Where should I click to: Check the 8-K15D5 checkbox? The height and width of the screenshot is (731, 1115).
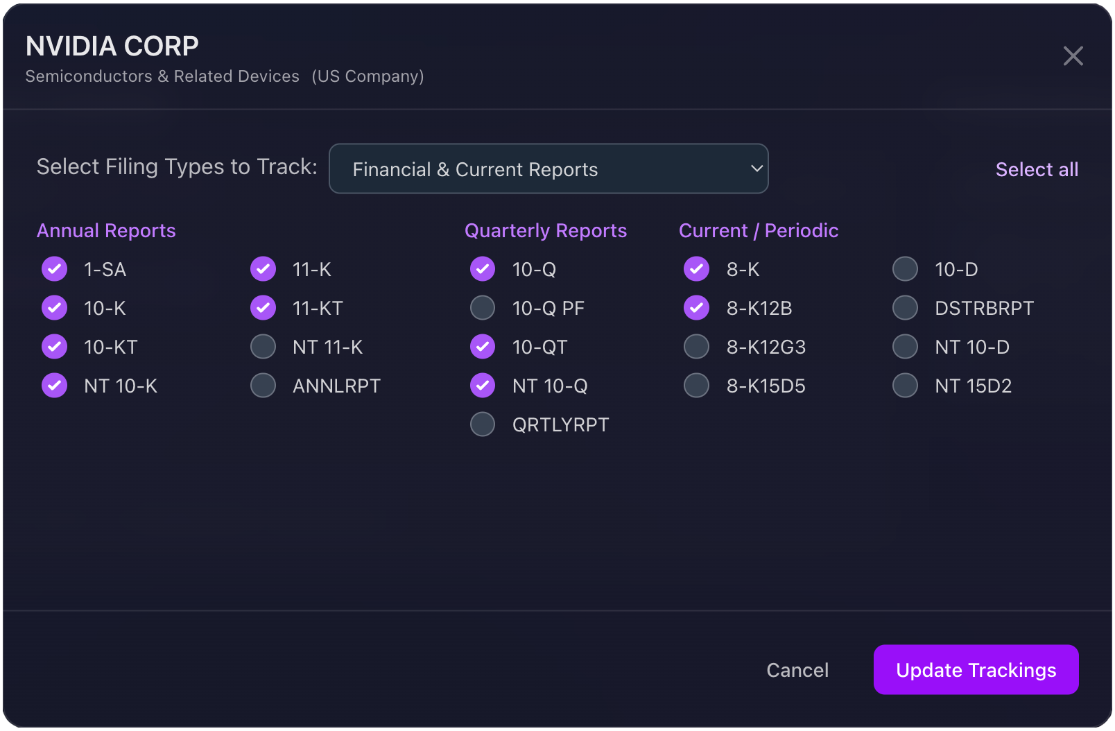click(697, 386)
